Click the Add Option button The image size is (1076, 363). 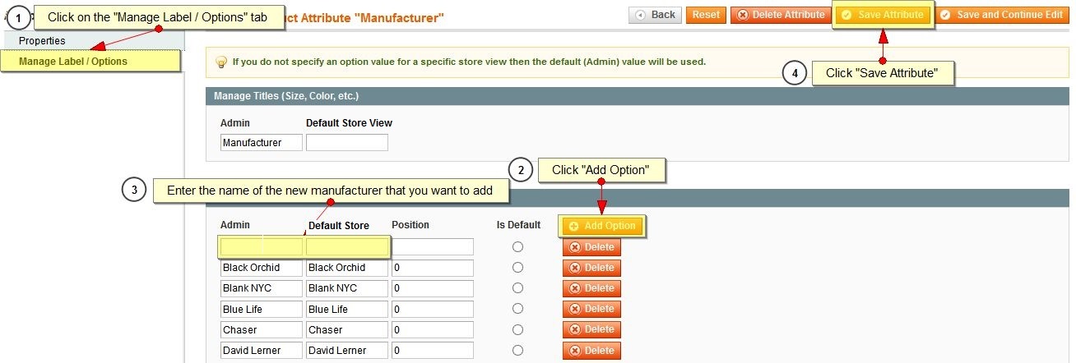tap(601, 226)
